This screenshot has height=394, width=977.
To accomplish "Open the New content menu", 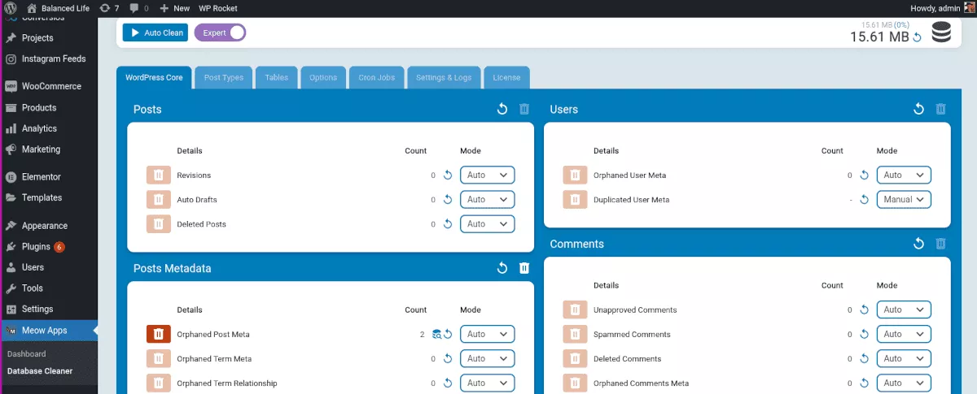I will [174, 7].
